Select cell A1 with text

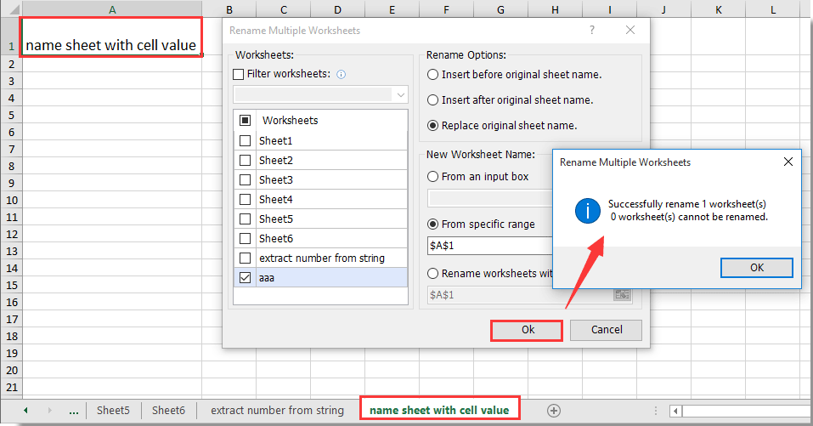tap(111, 45)
